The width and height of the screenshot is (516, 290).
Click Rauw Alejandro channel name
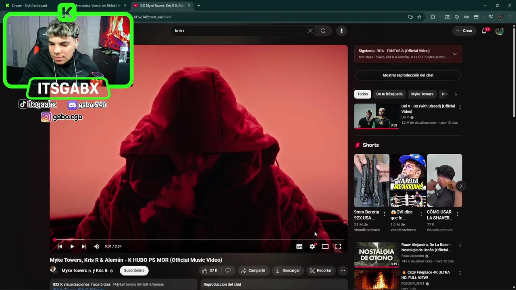coord(412,256)
